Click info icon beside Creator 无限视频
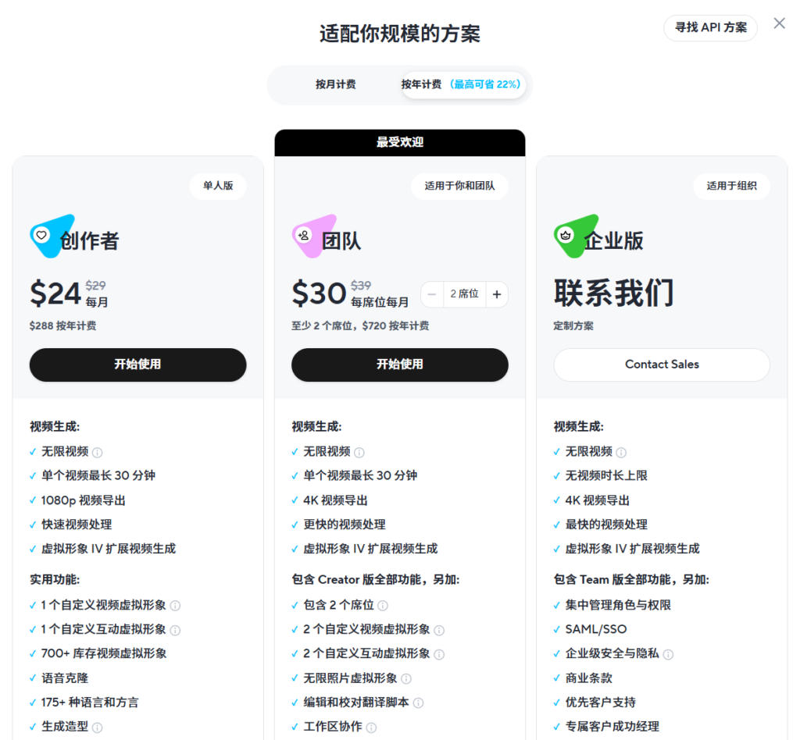800x740 pixels. [98, 452]
